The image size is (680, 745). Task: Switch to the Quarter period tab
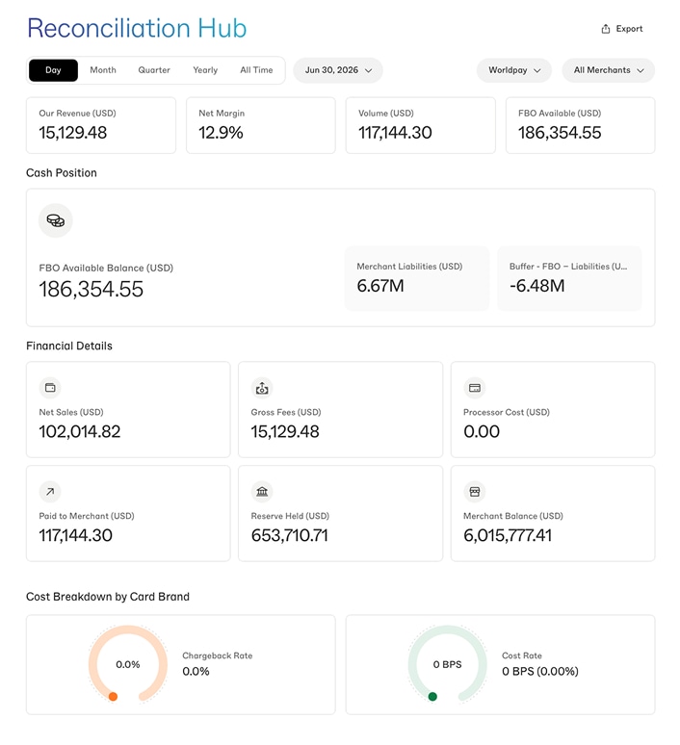click(x=154, y=70)
